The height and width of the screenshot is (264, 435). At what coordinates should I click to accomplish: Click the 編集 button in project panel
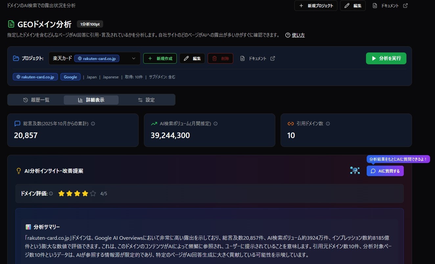click(192, 58)
